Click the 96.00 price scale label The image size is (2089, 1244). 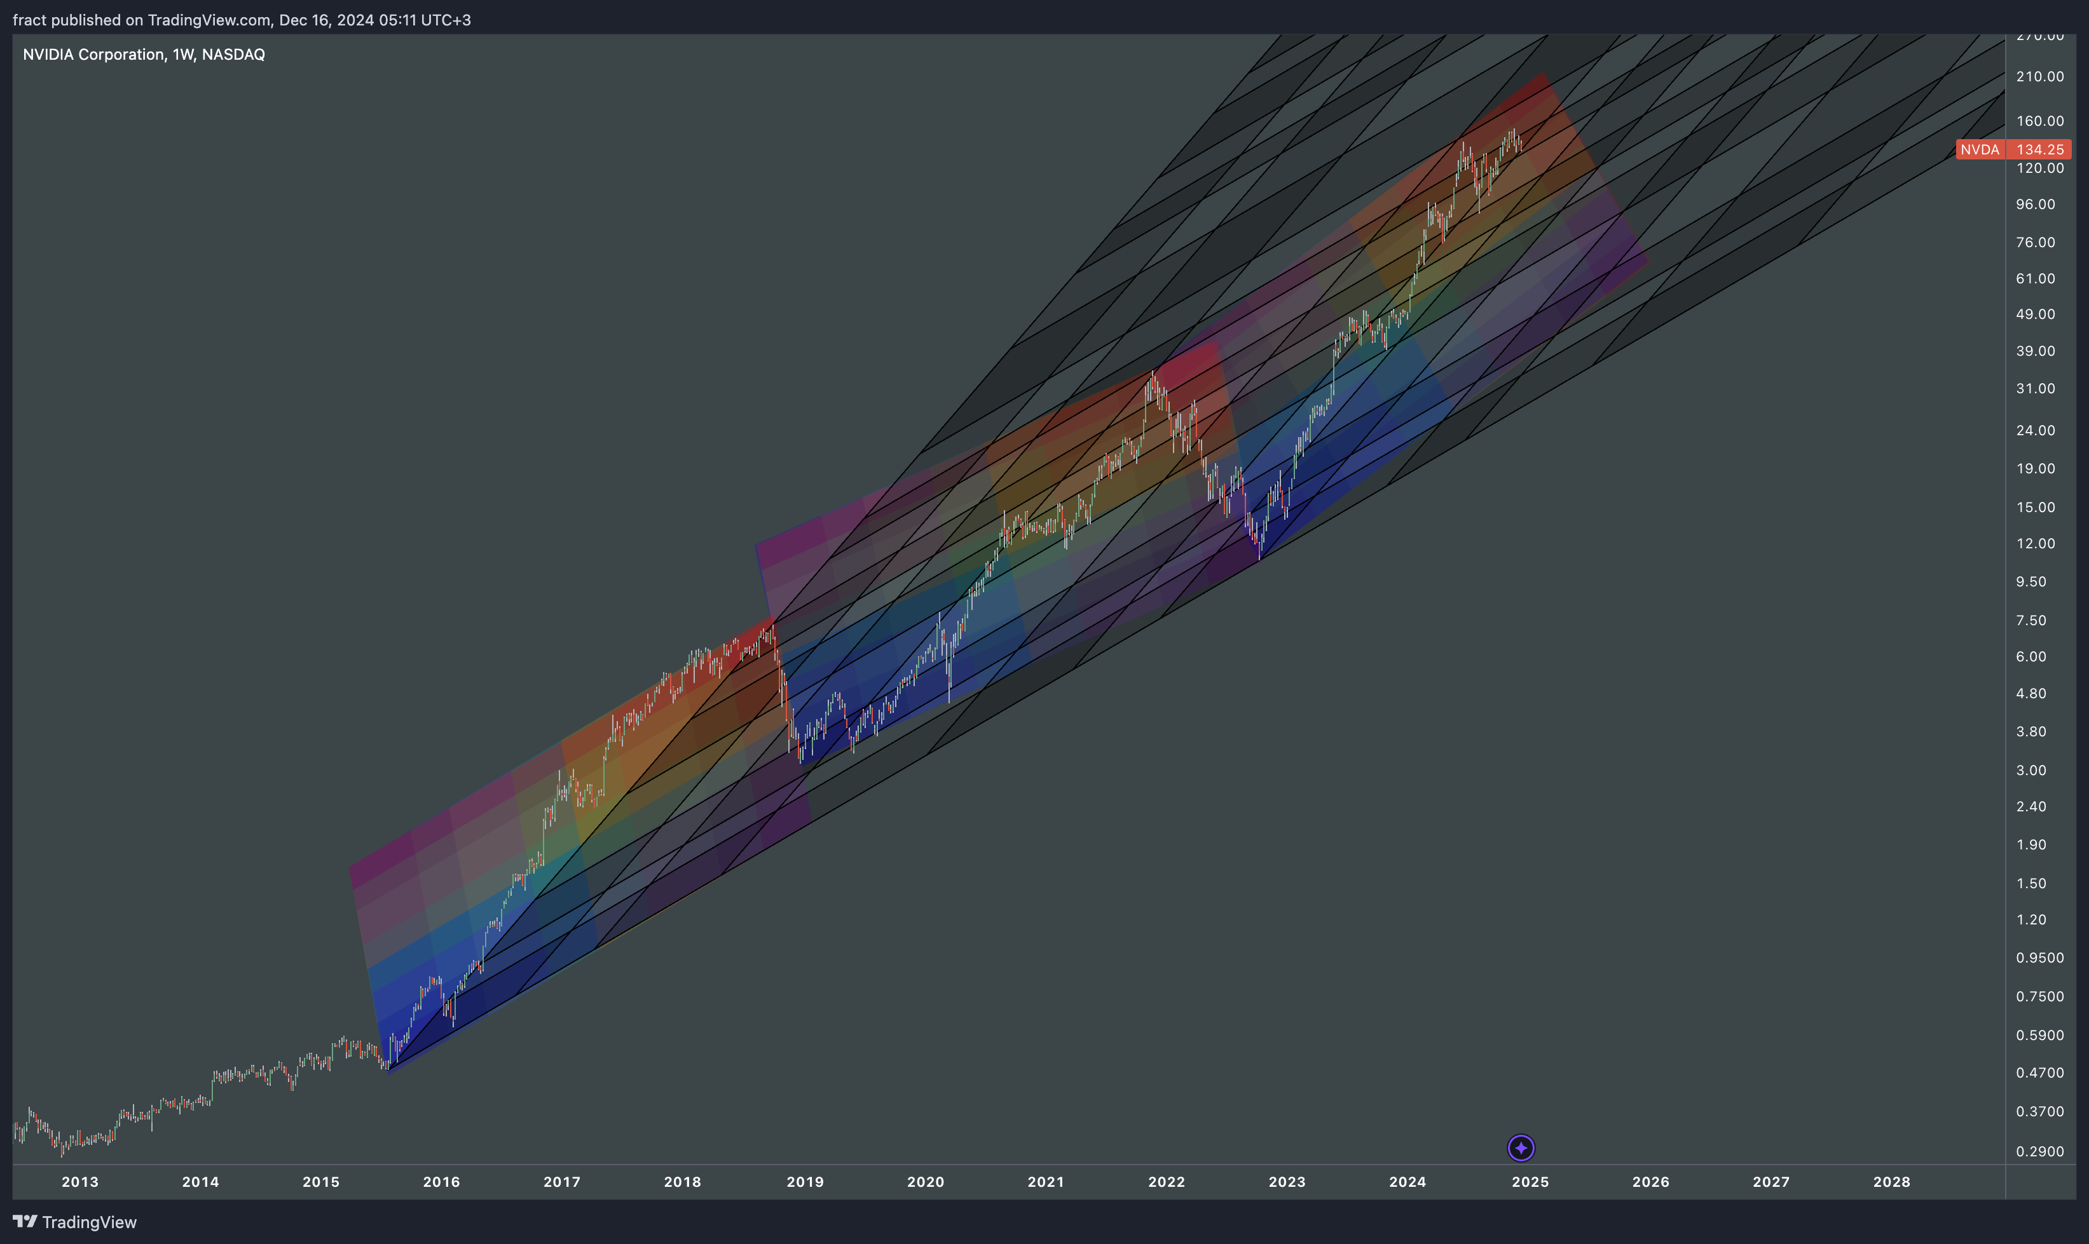2036,205
